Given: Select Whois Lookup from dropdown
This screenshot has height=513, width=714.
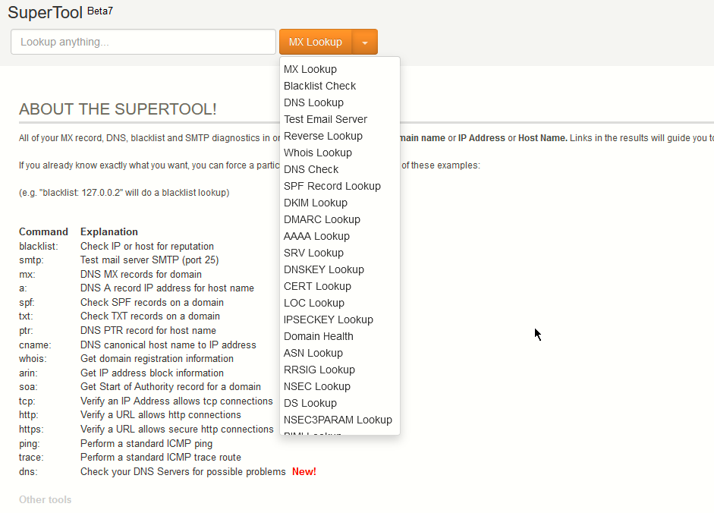Looking at the screenshot, I should (x=318, y=153).
